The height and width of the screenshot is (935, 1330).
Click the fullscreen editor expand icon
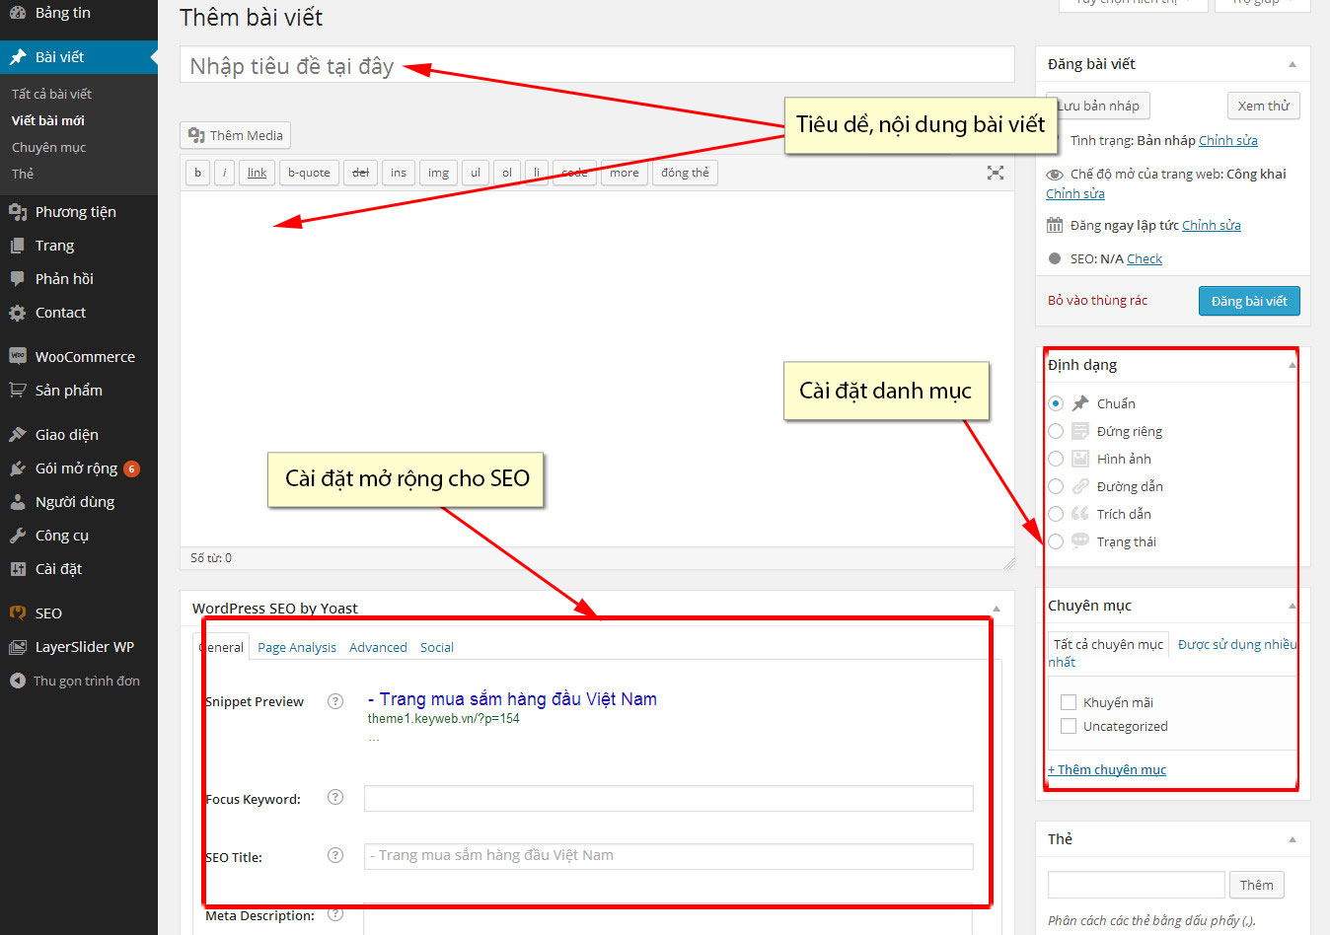[996, 173]
